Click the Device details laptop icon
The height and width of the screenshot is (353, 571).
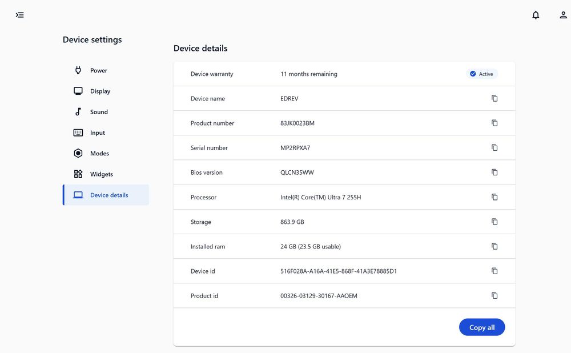[78, 195]
